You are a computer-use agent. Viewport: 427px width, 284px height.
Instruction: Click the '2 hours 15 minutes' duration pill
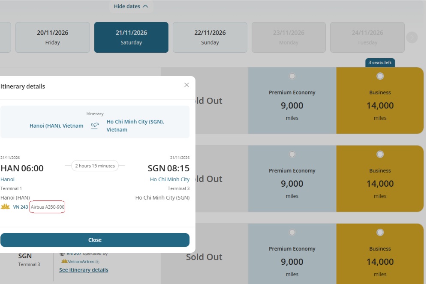pos(95,166)
